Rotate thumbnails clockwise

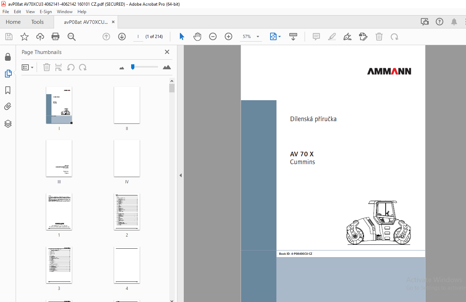tap(83, 67)
